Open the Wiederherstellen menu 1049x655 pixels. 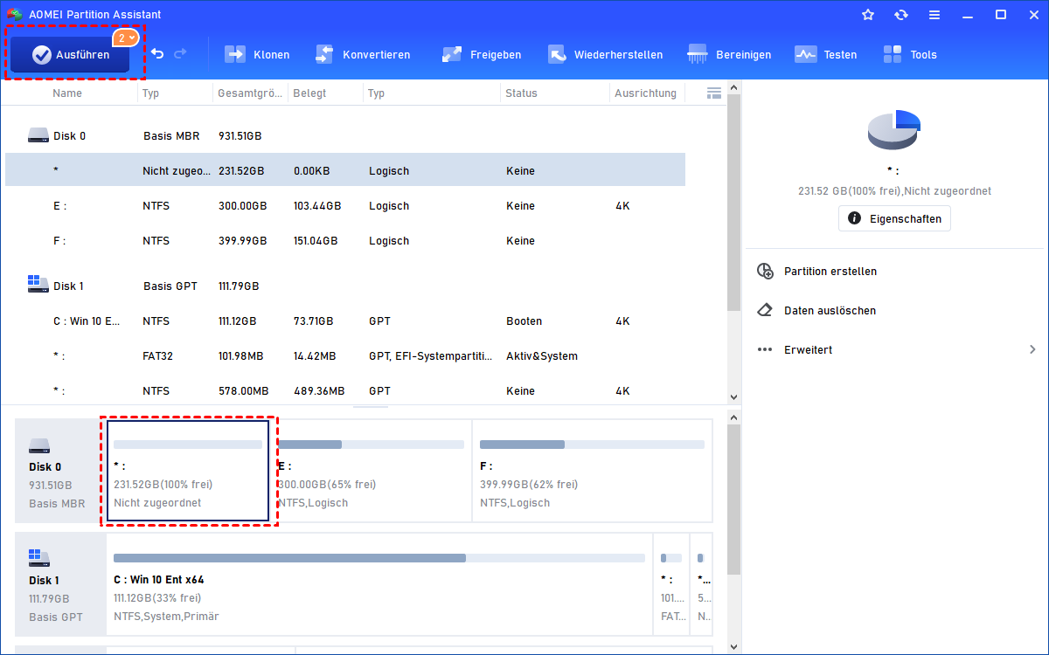[x=605, y=54]
